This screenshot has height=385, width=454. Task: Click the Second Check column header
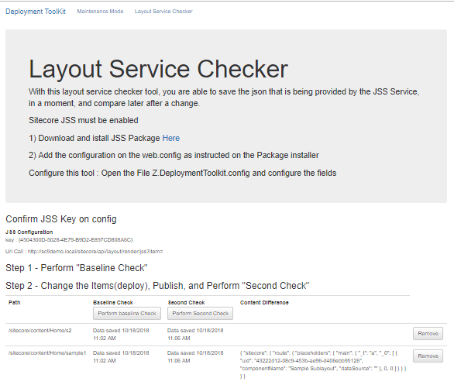coord(186,302)
